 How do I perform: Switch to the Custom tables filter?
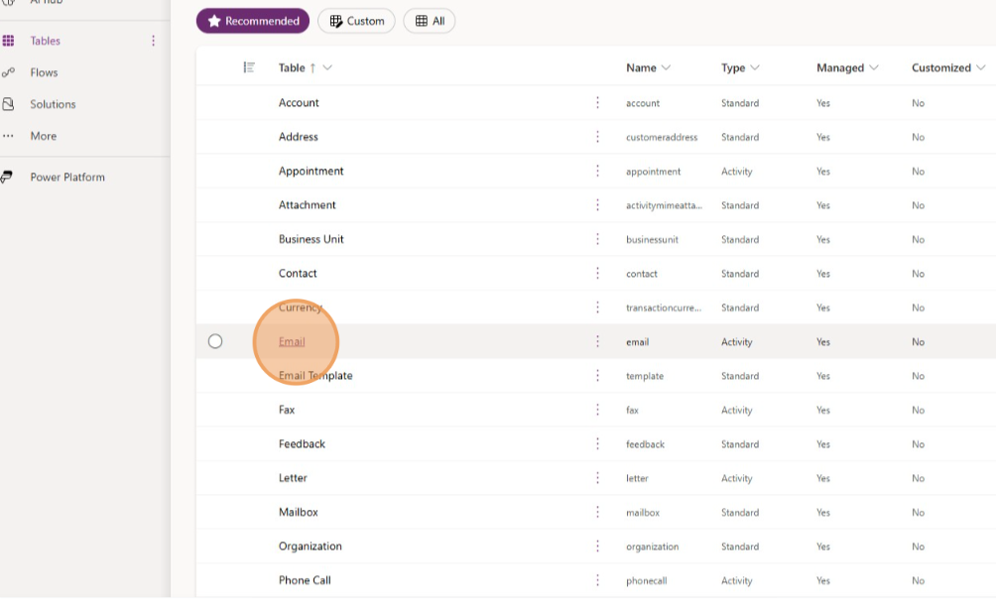(x=356, y=21)
